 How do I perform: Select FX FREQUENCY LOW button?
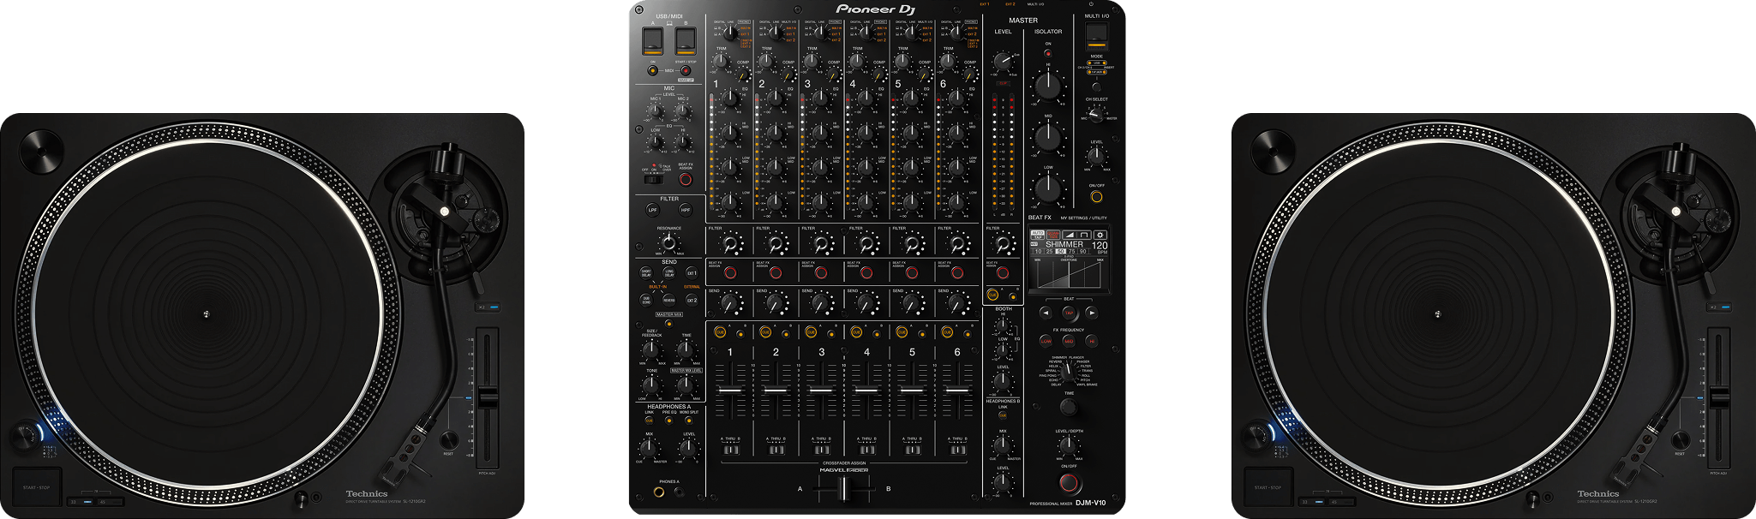pos(1046,341)
